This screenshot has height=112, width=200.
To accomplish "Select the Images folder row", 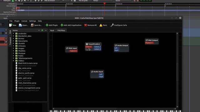I will [x=21, y=49].
